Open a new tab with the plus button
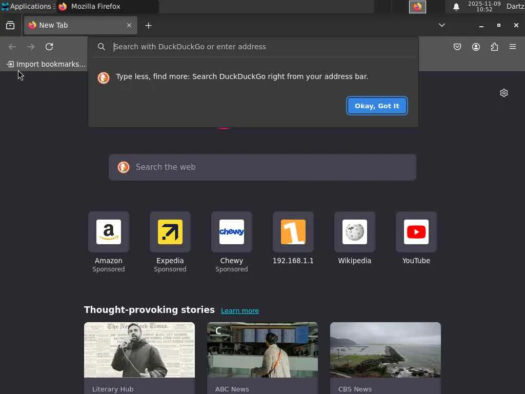525x394 pixels. tap(148, 26)
